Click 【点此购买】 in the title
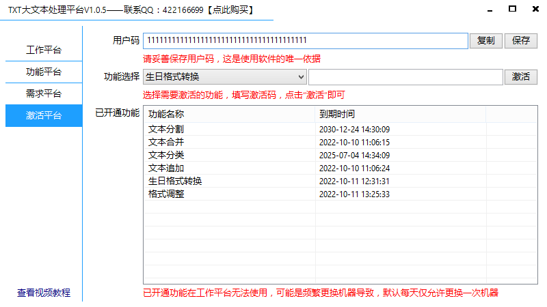This screenshot has width=547, height=307. tap(230, 10)
